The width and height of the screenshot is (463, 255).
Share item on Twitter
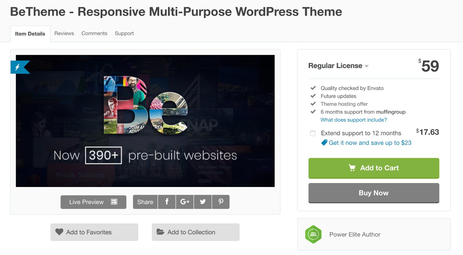click(x=203, y=202)
